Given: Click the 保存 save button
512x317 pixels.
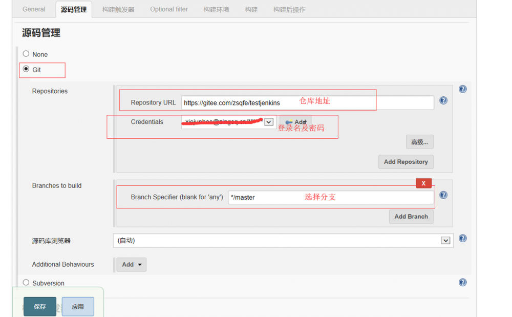Looking at the screenshot, I should [x=39, y=306].
